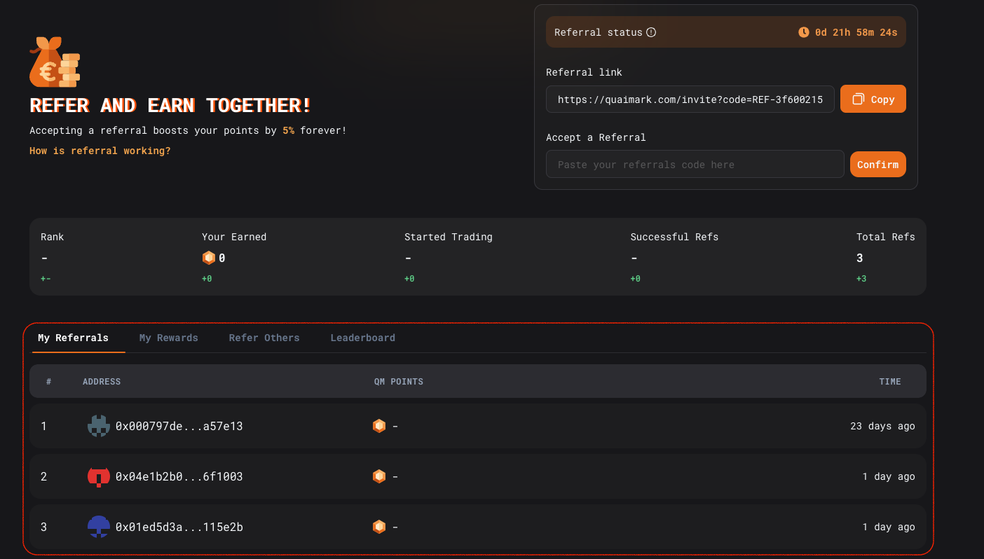
Task: Click the red avatar for 0x04e1b2b0...6f1003
Action: click(x=99, y=476)
